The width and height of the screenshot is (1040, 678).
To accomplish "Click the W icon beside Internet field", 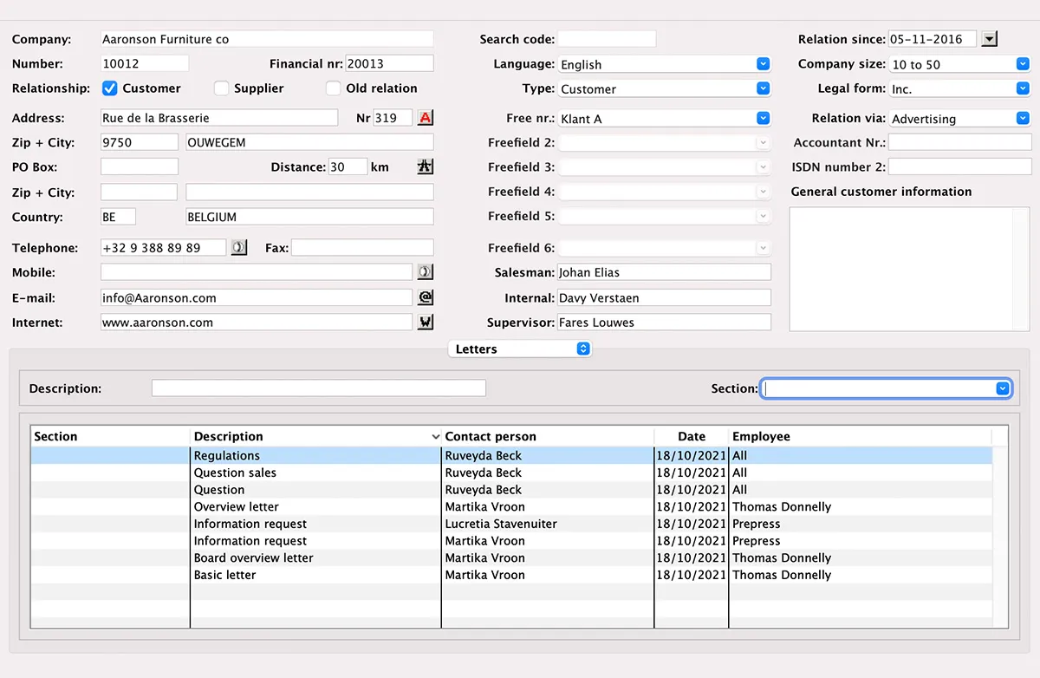I will 425,323.
